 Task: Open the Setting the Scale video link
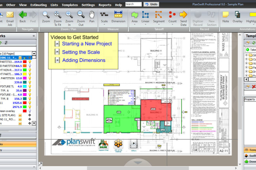81,52
